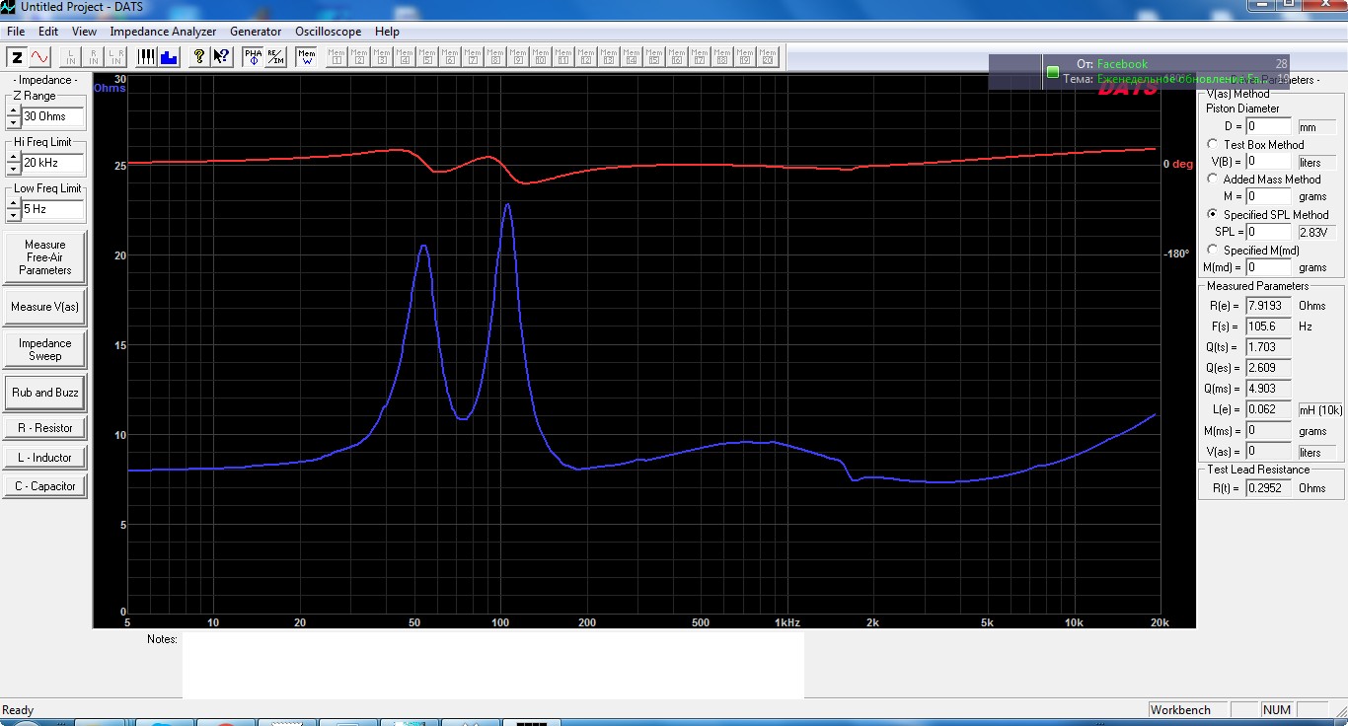
Task: Select memory slot Mem 8 icon
Action: click(x=496, y=57)
